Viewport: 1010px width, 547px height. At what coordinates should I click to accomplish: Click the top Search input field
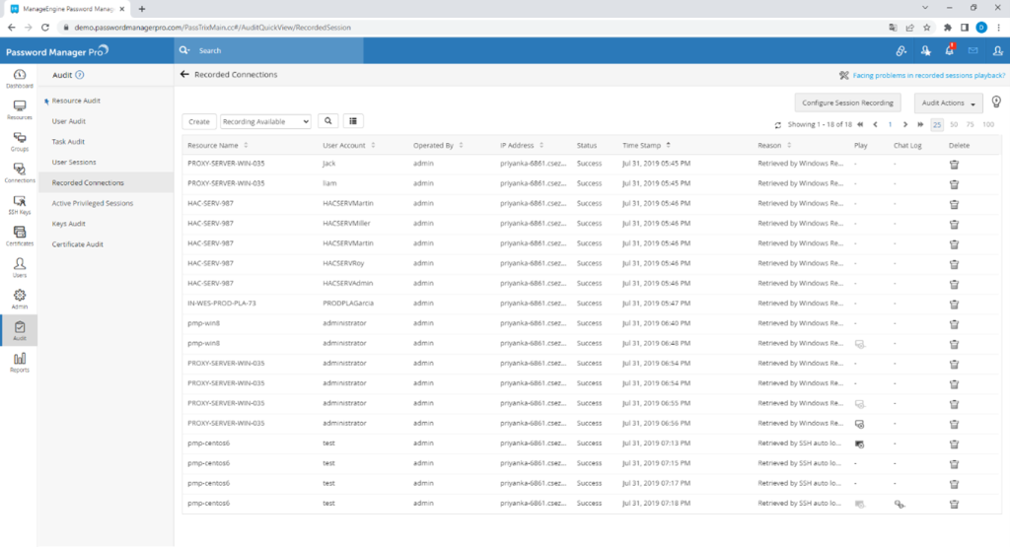[x=276, y=50]
